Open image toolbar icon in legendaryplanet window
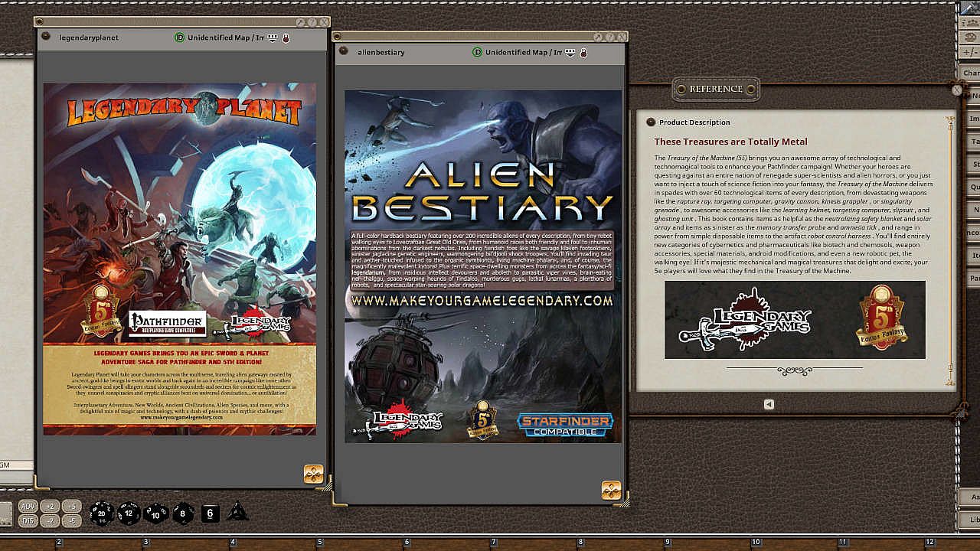The width and height of the screenshot is (980, 551). pos(313,474)
